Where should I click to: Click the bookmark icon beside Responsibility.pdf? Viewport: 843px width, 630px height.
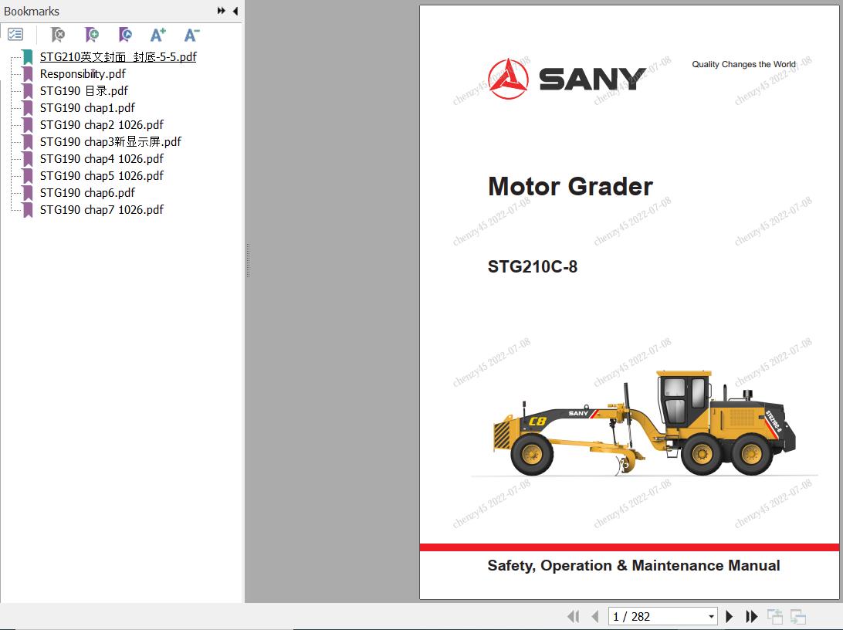coord(28,74)
